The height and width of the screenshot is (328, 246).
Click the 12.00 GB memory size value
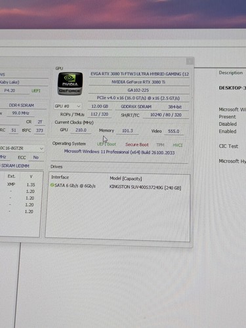pos(100,106)
